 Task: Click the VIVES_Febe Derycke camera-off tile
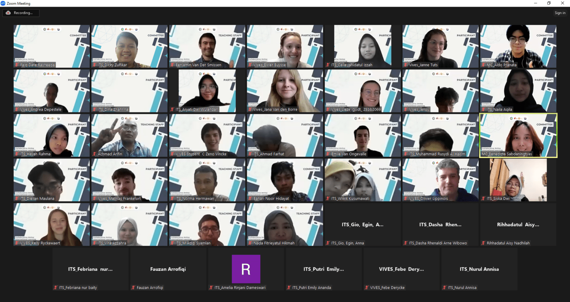(x=401, y=269)
